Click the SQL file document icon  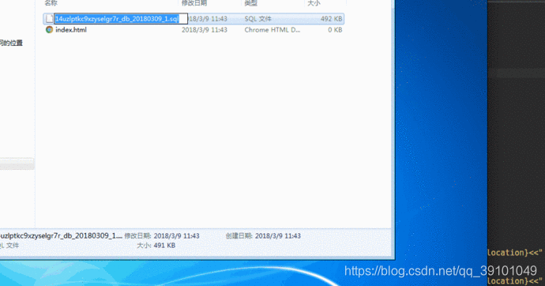point(49,19)
